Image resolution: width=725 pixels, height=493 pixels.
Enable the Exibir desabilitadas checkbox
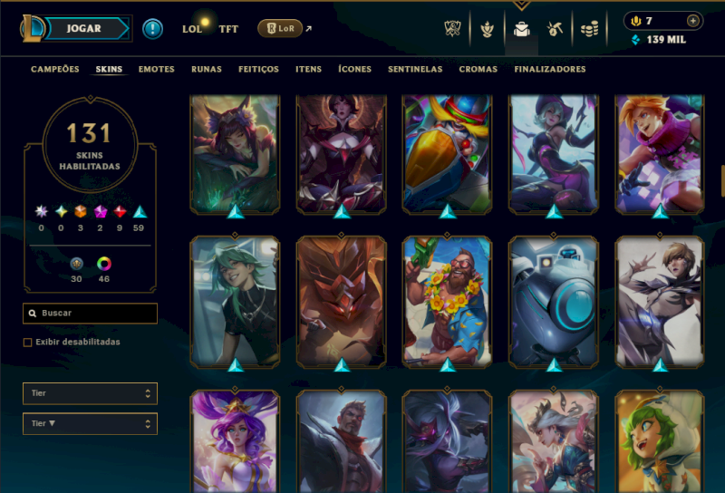click(28, 343)
